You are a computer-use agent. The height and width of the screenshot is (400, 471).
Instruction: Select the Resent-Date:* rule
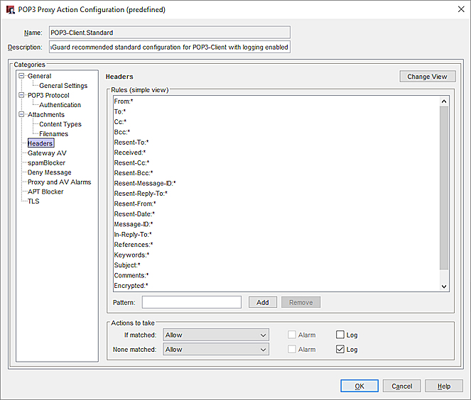pos(276,213)
